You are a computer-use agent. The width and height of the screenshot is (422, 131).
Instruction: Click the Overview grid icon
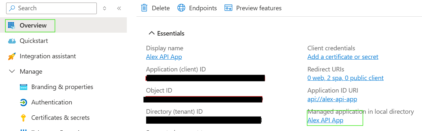(x=11, y=26)
